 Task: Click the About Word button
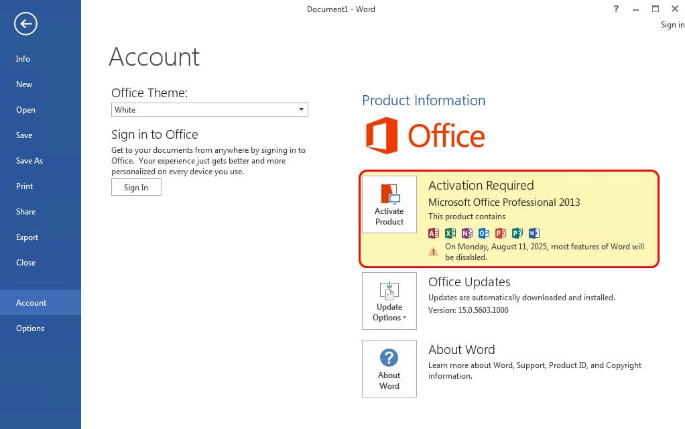389,369
